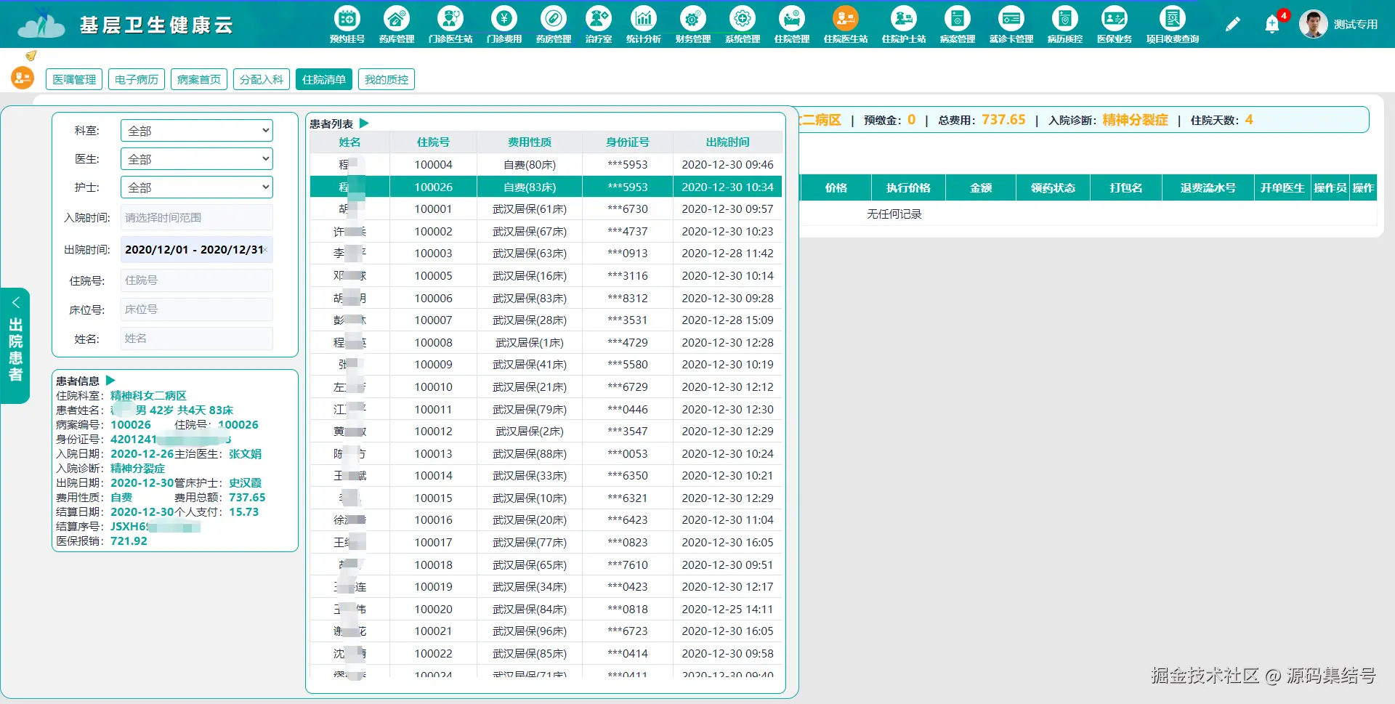Focus the 姓名 input field
The height and width of the screenshot is (704, 1395).
(196, 339)
